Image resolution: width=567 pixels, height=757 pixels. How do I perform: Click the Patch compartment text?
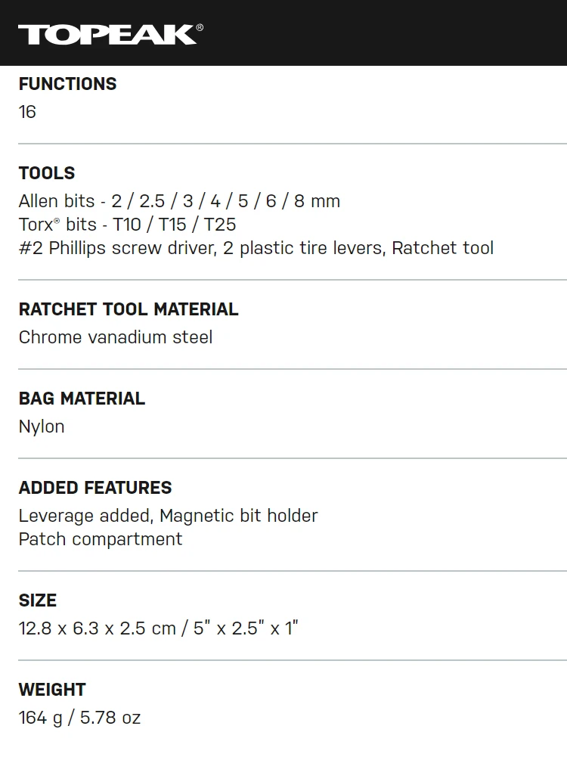tap(101, 540)
